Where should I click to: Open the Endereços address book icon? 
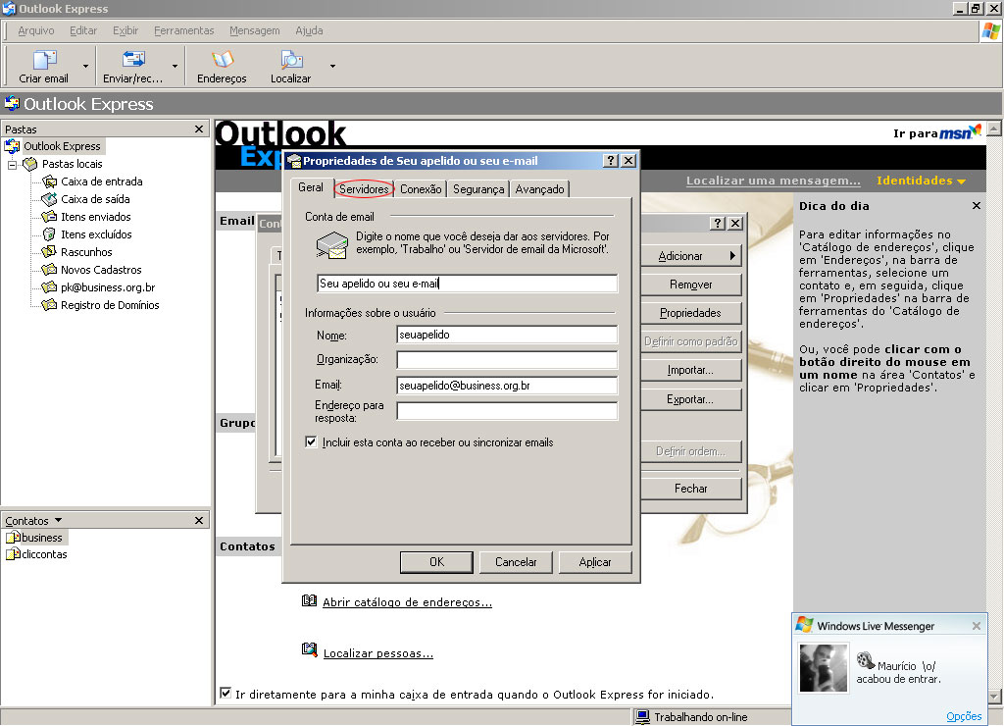coord(223,60)
